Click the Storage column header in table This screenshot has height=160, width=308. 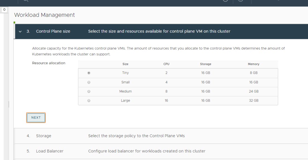(206, 64)
